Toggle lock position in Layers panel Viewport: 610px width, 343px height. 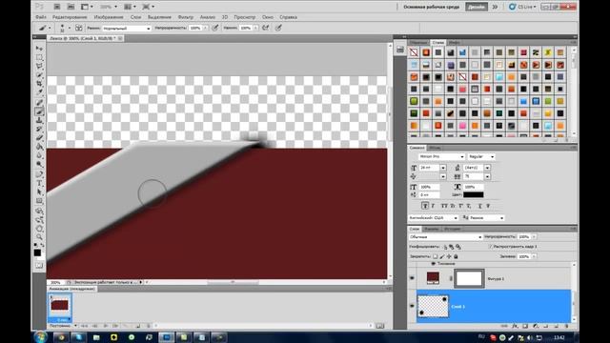click(x=449, y=256)
